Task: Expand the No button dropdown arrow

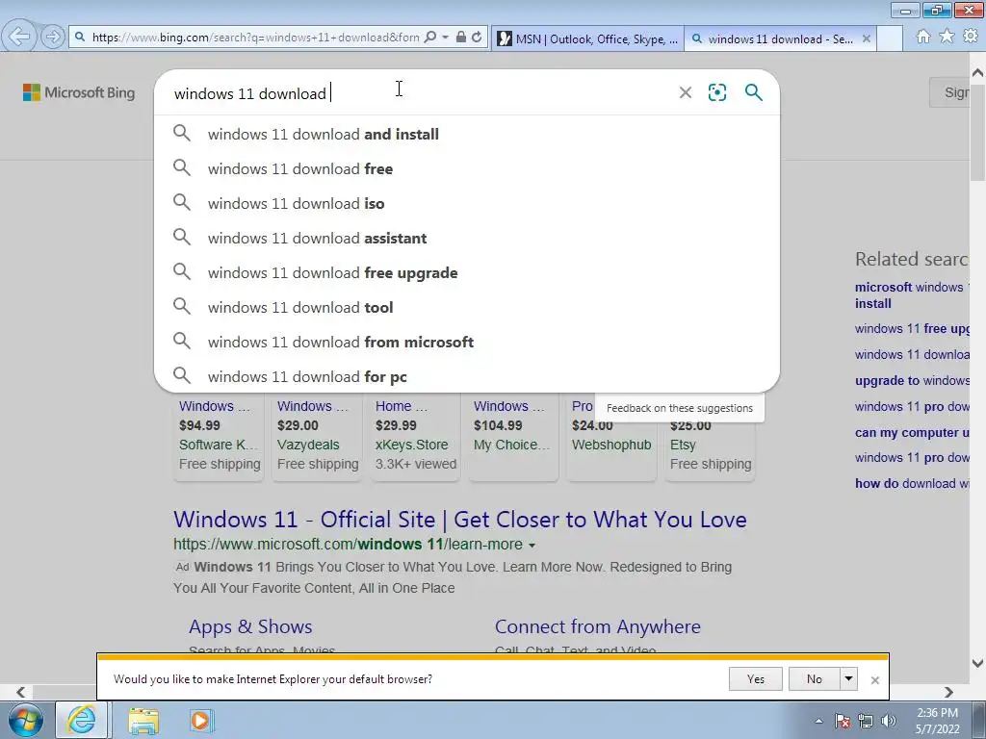Action: 848,678
